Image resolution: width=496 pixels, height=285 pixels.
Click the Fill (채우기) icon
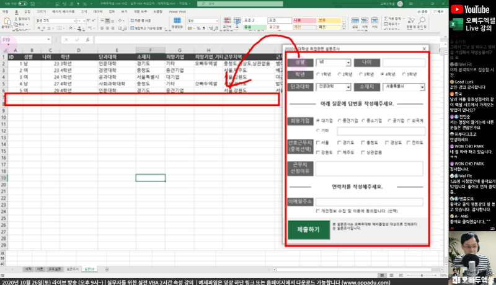click(386, 24)
